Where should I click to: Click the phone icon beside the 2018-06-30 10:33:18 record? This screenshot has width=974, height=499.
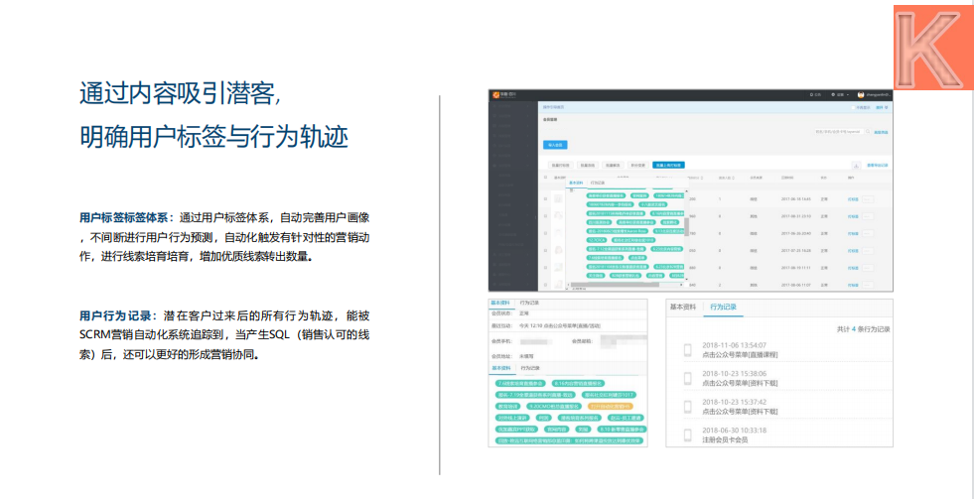(687, 434)
